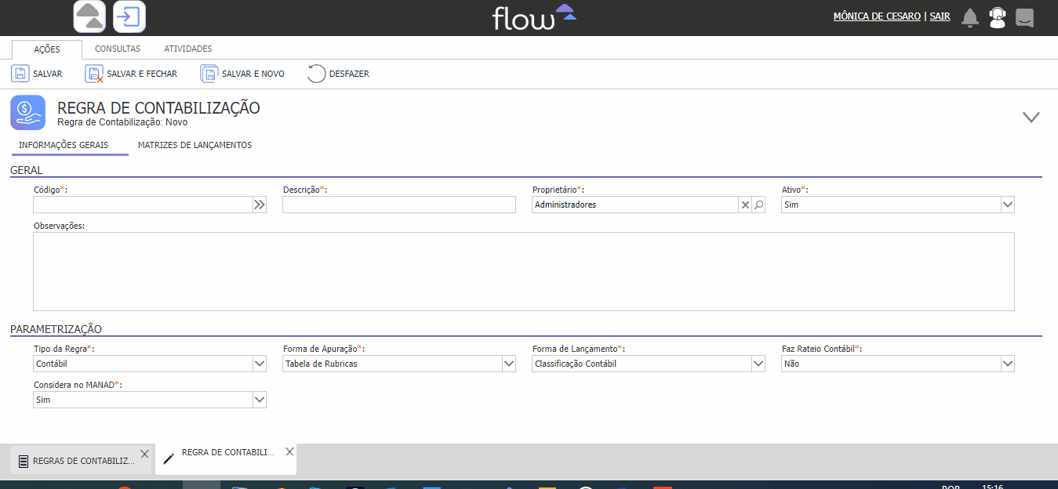Open the notifications bell
This screenshot has width=1058, height=489.
[x=970, y=17]
